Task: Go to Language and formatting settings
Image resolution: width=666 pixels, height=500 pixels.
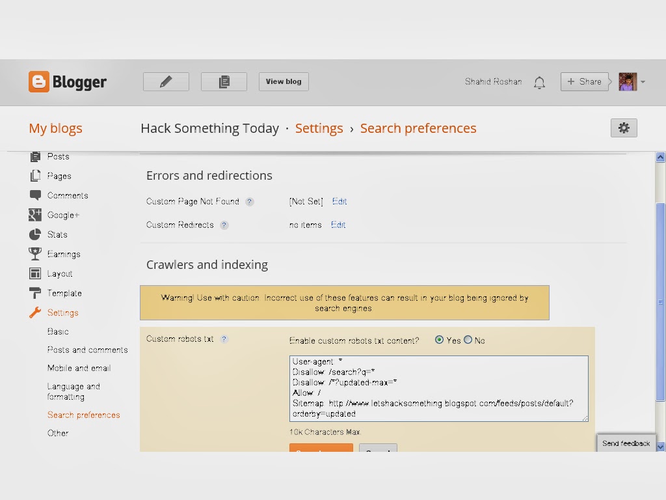Action: (x=73, y=391)
